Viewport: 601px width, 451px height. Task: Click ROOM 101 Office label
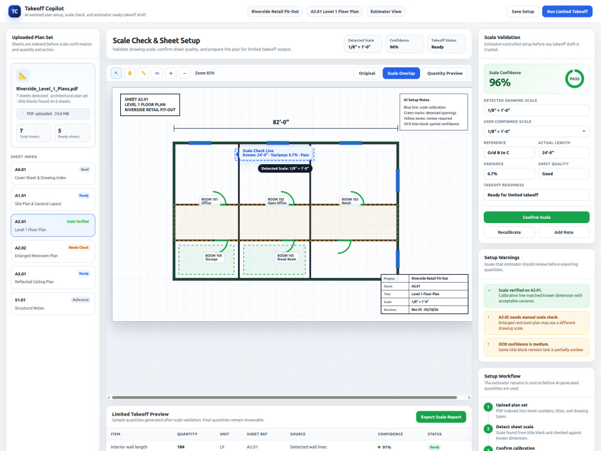pyautogui.click(x=209, y=201)
